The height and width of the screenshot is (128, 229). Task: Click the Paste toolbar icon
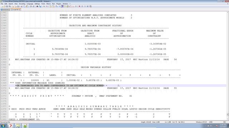(x=27, y=6)
